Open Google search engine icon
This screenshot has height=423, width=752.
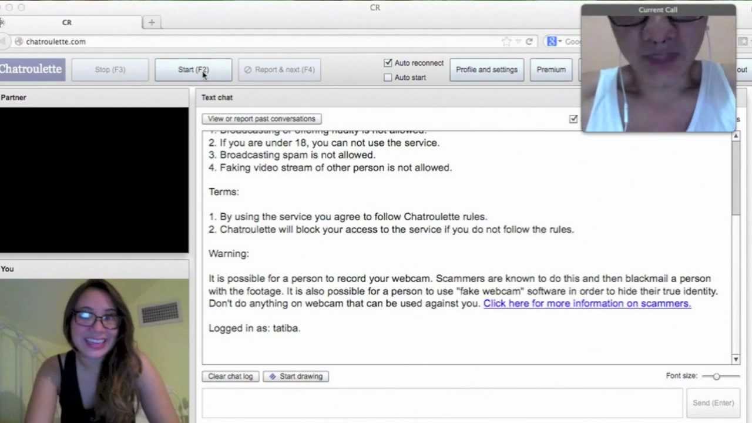[552, 42]
